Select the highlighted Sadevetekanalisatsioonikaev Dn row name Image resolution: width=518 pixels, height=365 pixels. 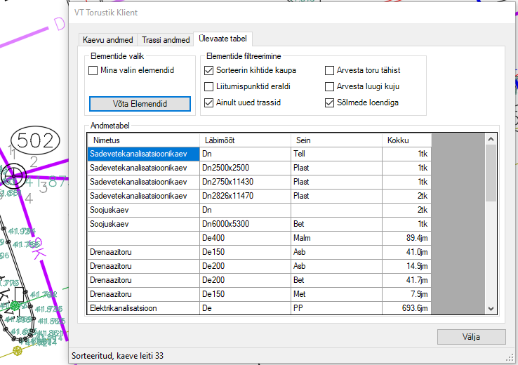pos(143,154)
